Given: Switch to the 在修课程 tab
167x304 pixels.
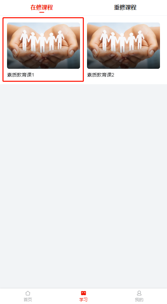Looking at the screenshot, I should click(x=42, y=7).
